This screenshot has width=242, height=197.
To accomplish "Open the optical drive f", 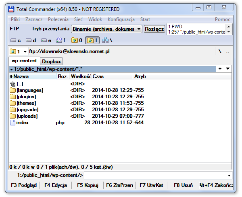I will coord(60,40).
